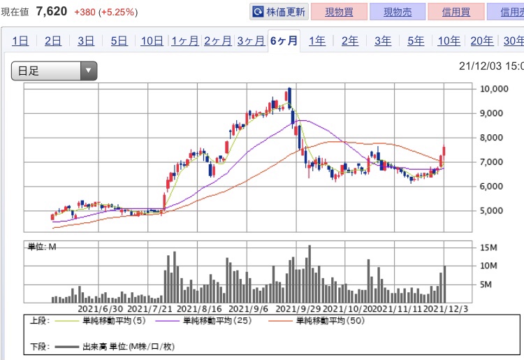Click the 21/12/03 timestamp text

[491, 66]
